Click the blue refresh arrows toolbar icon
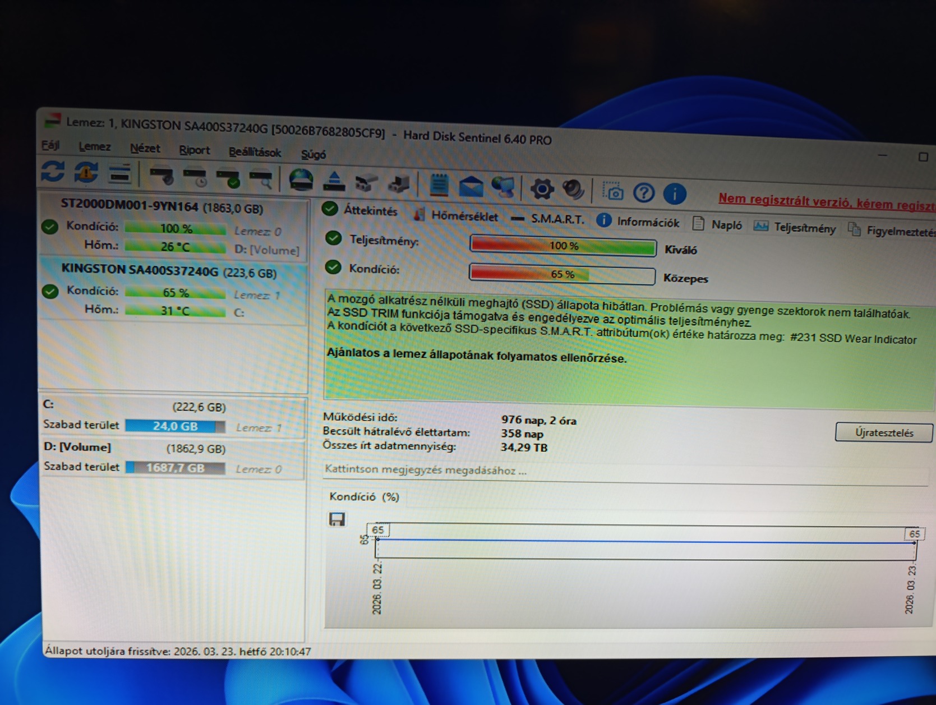 53,172
